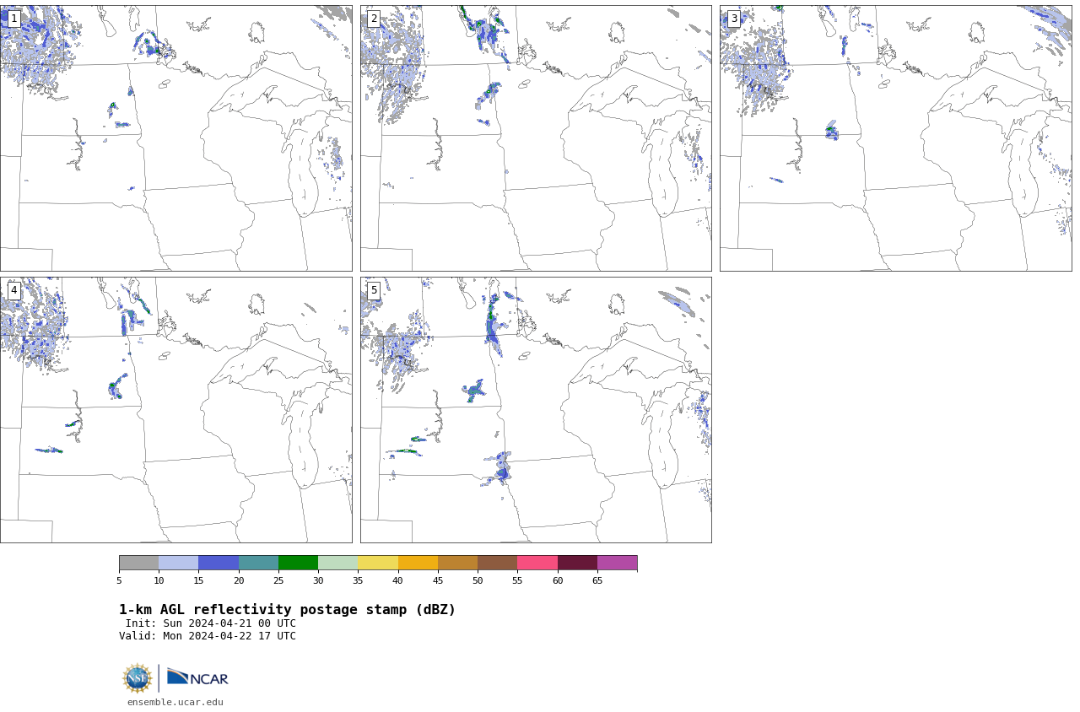Click the NCAR logo
This screenshot has height=712, width=1080.
coord(197,677)
